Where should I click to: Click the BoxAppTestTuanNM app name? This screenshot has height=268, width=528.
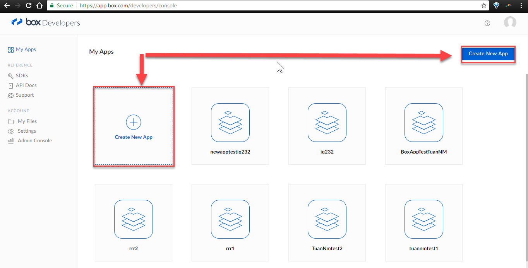[424, 152]
